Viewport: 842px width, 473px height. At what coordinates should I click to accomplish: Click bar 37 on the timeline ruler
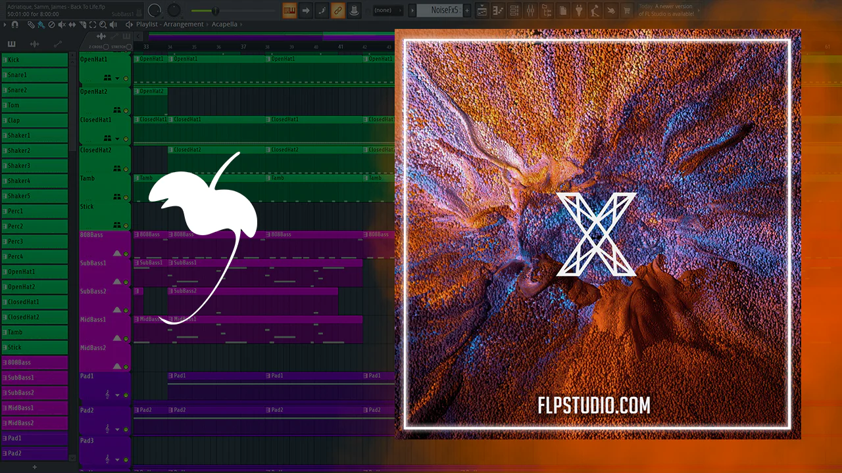pyautogui.click(x=243, y=47)
